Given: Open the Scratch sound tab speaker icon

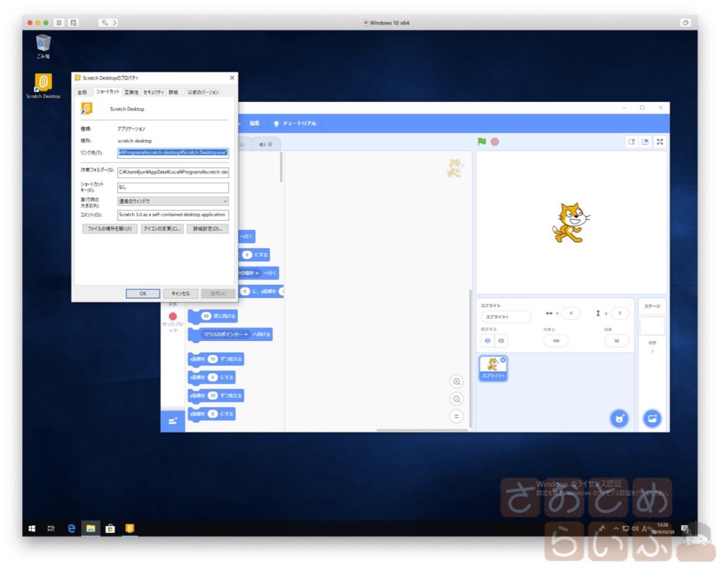Looking at the screenshot, I should [x=262, y=144].
